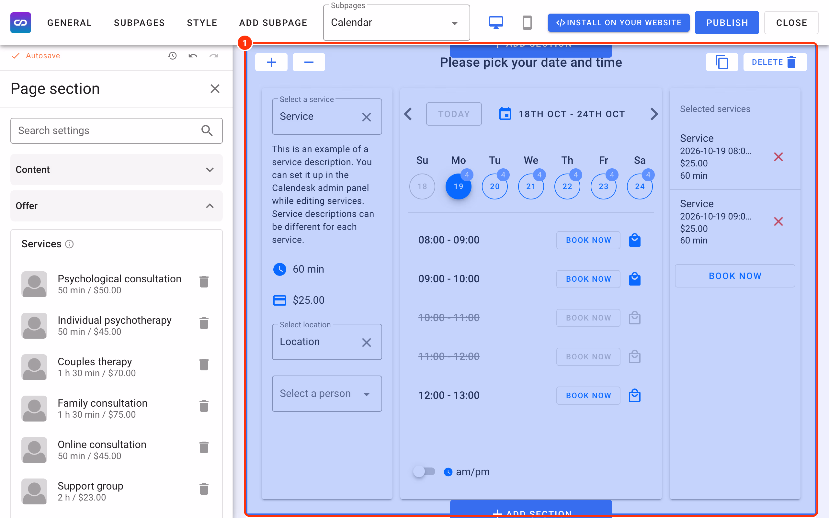Click BOOK NOW under Selected services

click(735, 276)
